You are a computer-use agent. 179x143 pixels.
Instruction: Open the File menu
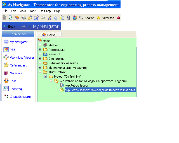point(5,11)
